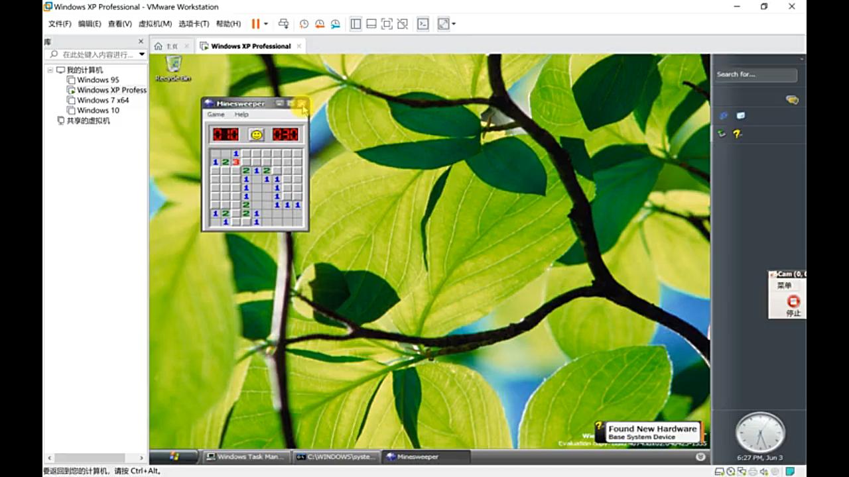
Task: Enter full screen mode from the toolbar
Action: 387,24
